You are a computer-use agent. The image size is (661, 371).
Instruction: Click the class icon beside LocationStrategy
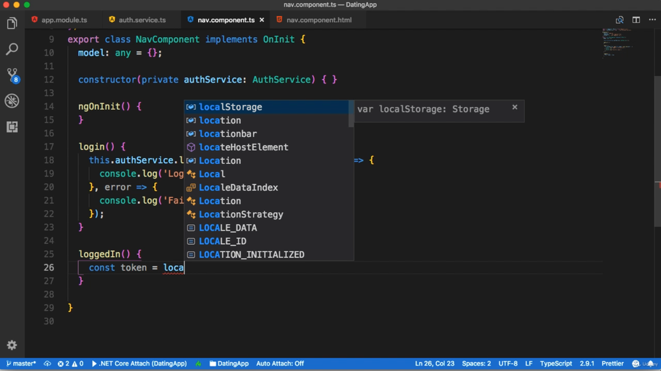click(191, 214)
